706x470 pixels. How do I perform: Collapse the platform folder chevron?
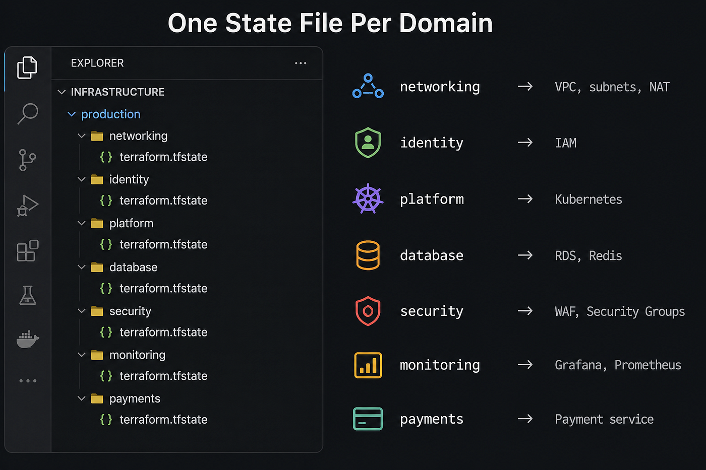pos(82,223)
